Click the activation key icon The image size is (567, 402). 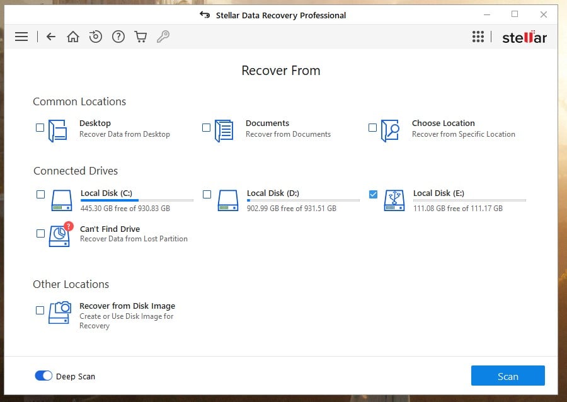coord(163,37)
